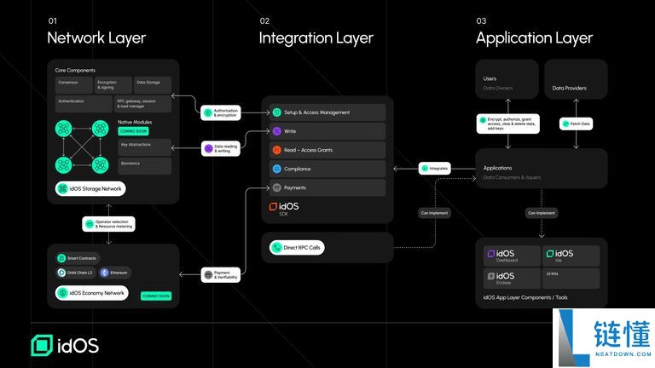This screenshot has width=655, height=368.
Task: Select the idOS Storage Network pill
Action: pos(90,188)
